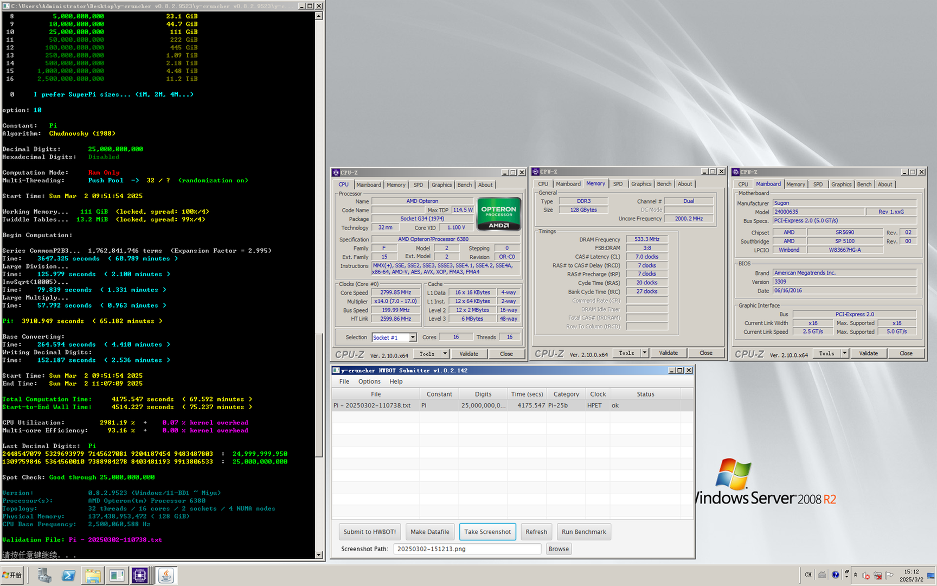Screen dimensions: 937x586
Task: Open the Options menu in HWBOT Submitter
Action: [369, 381]
